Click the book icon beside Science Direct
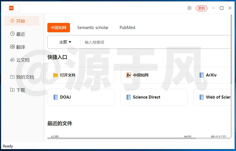Viewport: 236px width, 151px height. [129, 97]
